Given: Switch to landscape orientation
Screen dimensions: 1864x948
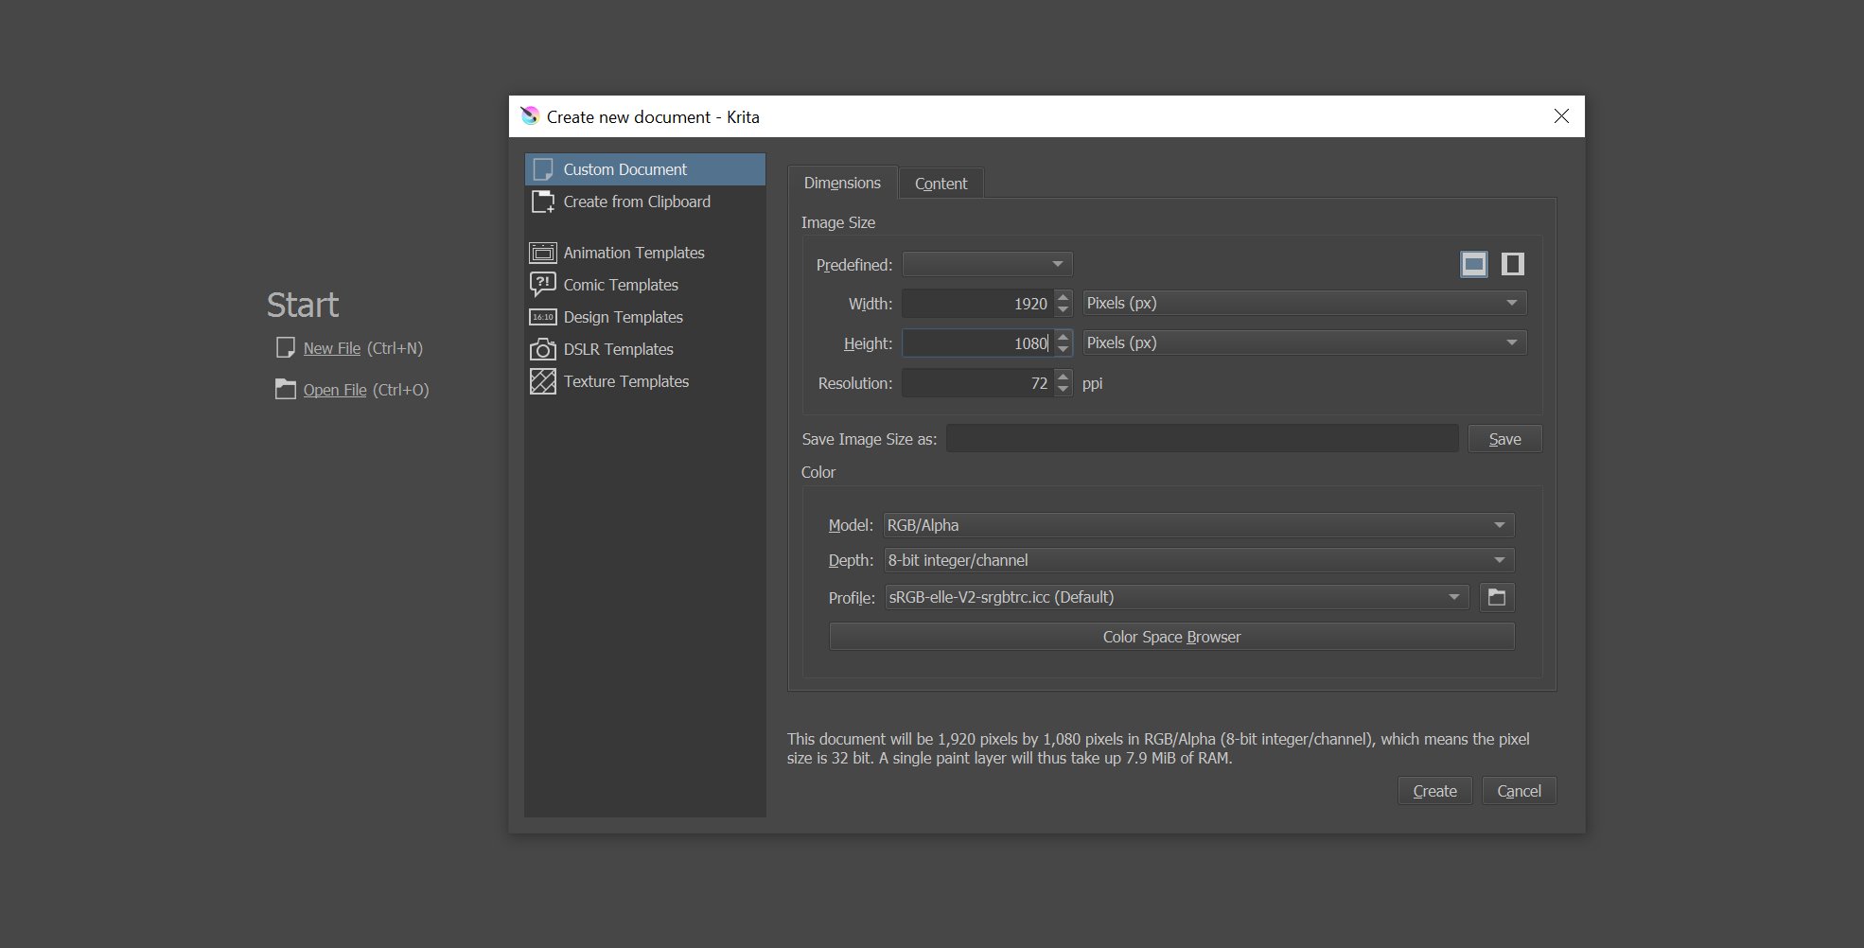Looking at the screenshot, I should coord(1473,264).
